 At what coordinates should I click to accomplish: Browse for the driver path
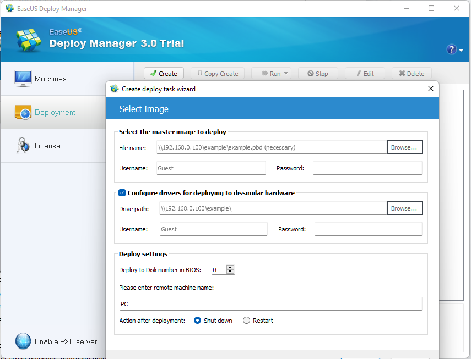pyautogui.click(x=404, y=208)
